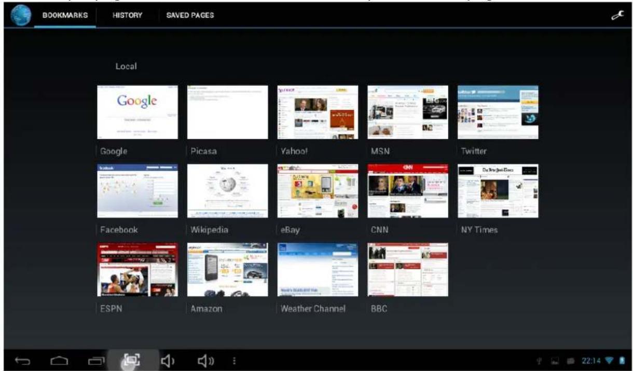633x371 pixels.
Task: Tap the Android back arrow
Action: coord(22,360)
